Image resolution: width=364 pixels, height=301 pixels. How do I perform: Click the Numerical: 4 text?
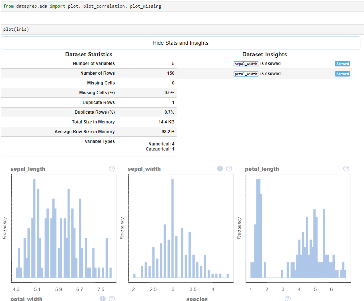[161, 144]
